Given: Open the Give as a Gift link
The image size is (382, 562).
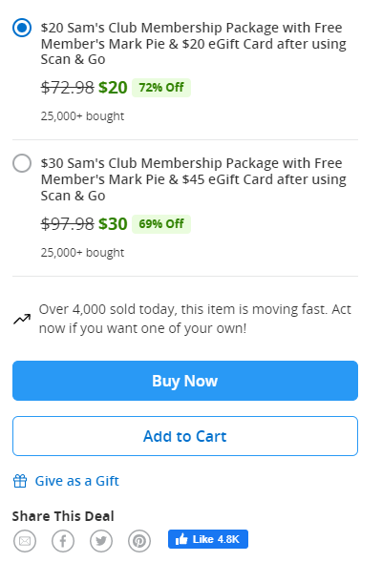Looking at the screenshot, I should tap(76, 481).
